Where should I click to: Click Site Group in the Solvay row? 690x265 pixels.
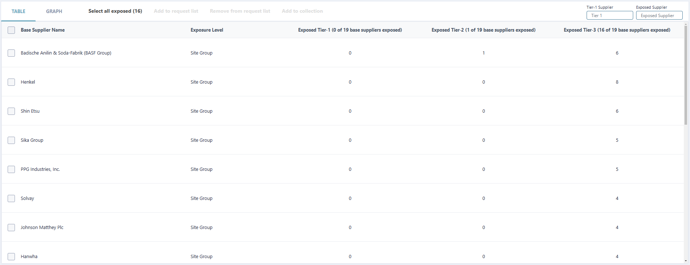coord(201,198)
